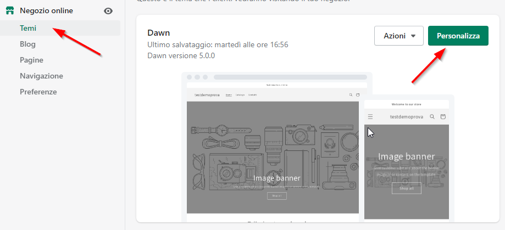Screen dimensions: 505x230
Task: Go to Blog in sidebar
Action: coord(27,44)
